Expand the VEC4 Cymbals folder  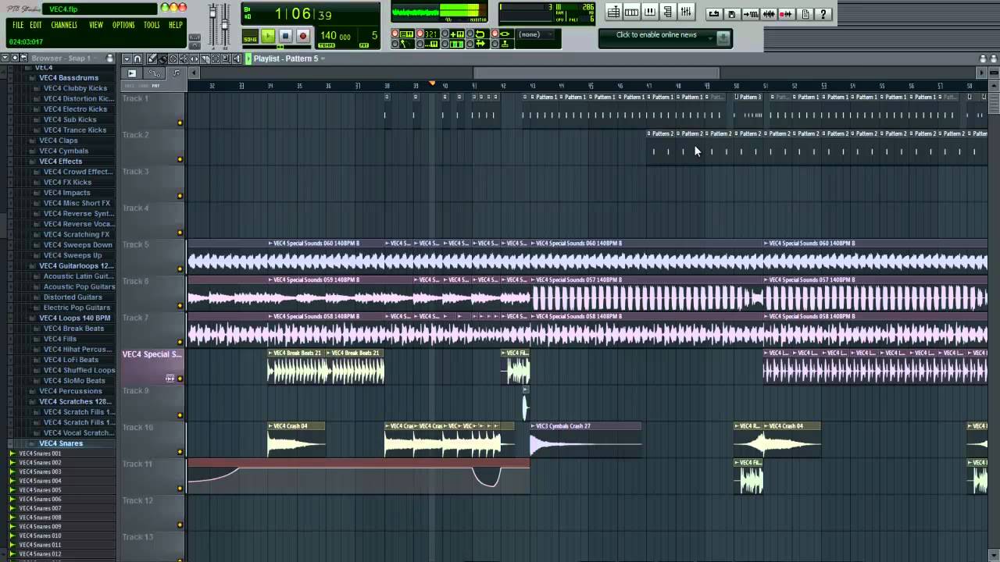click(63, 151)
